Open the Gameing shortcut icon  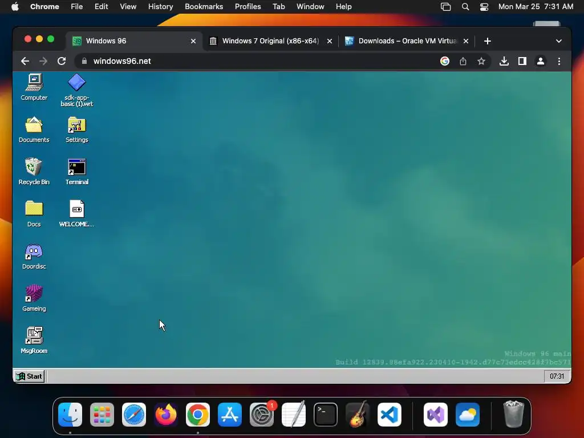pos(34,298)
